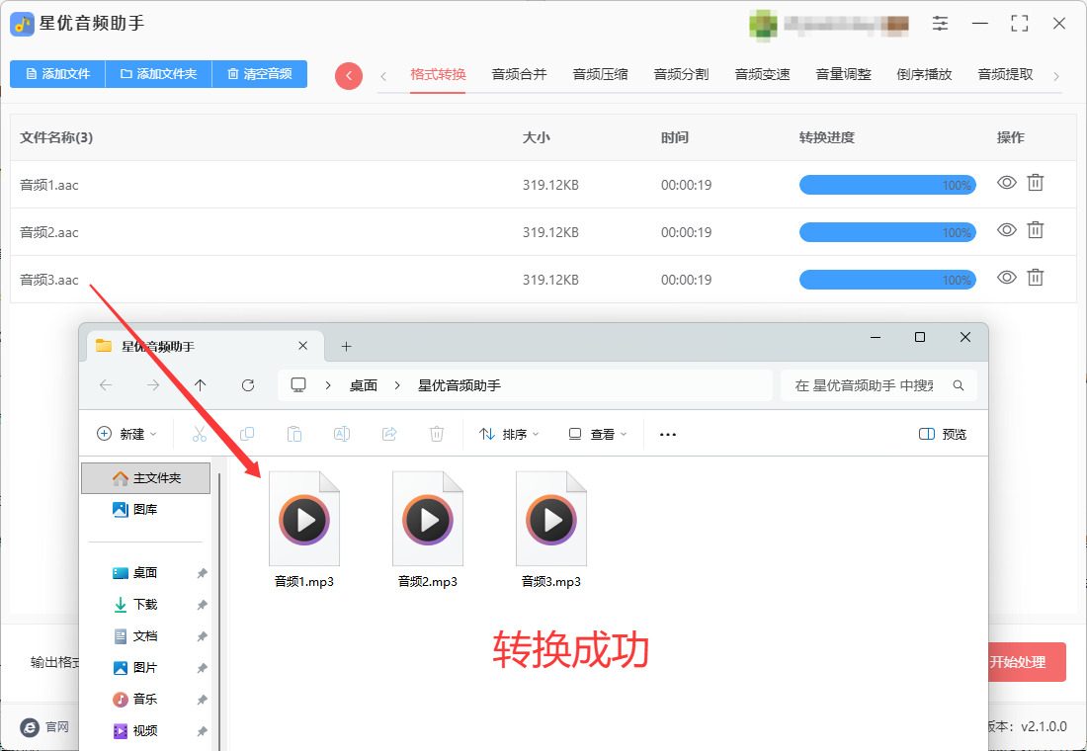This screenshot has width=1087, height=751.
Task: Go up one folder level in Explorer
Action: point(201,384)
